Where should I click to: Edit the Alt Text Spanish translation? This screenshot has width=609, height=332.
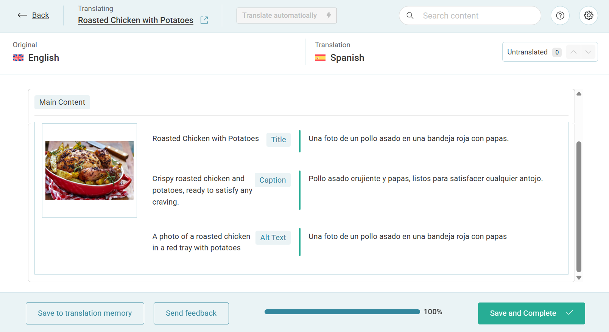(x=407, y=236)
